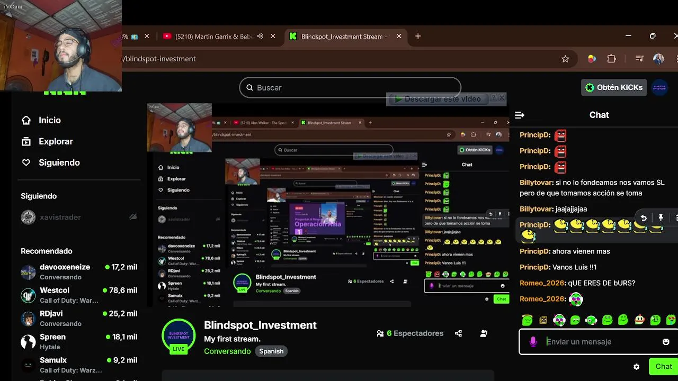Toggle the offline icon next to xavistrader
This screenshot has height=381, width=678.
coord(133,217)
